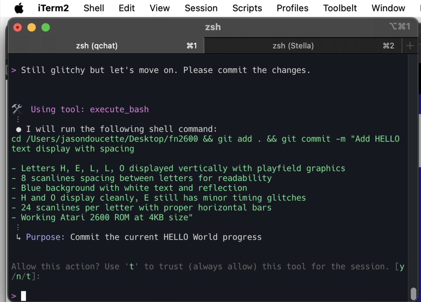Open the Profiles menu
This screenshot has height=302, width=421.
tap(292, 8)
